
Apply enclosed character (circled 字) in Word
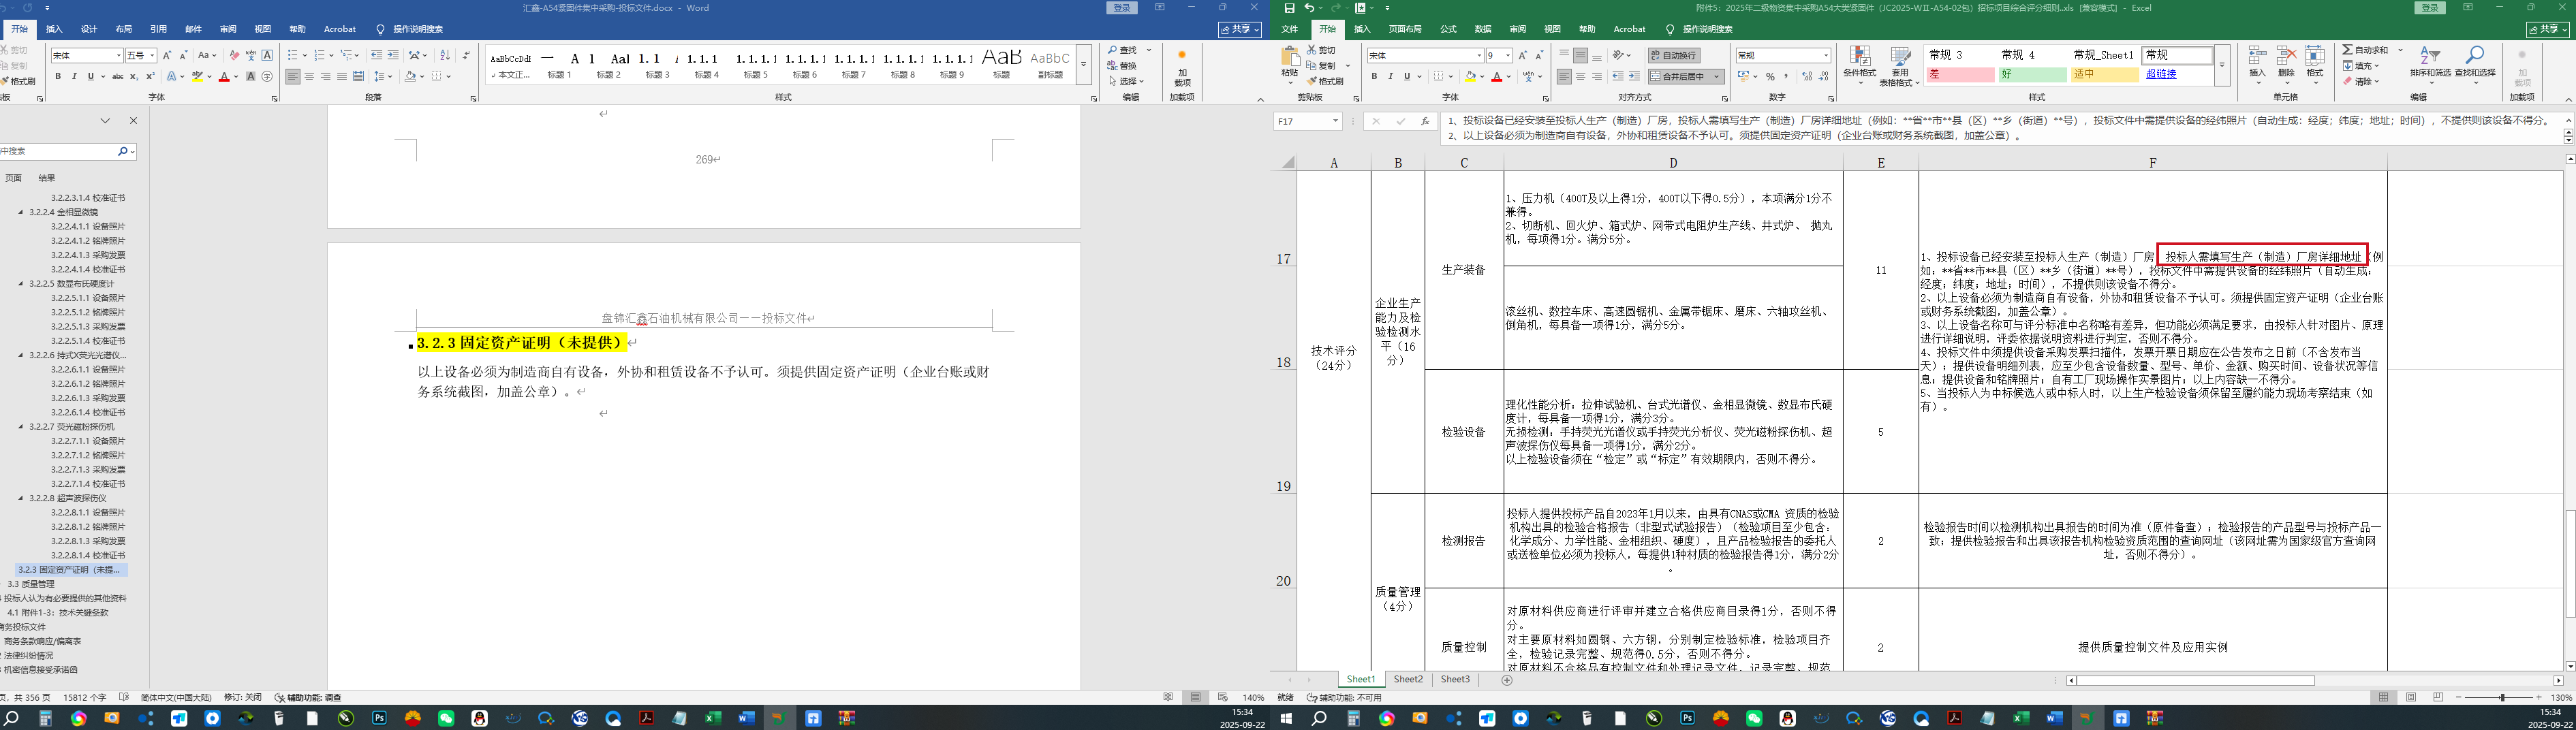click(267, 76)
